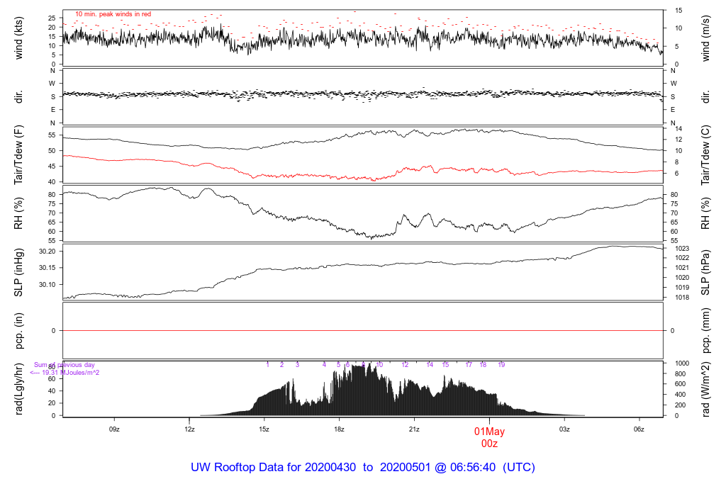This screenshot has height=496, width=726.
Task: Select the red 01May 00z date marker
Action: pyautogui.click(x=489, y=438)
